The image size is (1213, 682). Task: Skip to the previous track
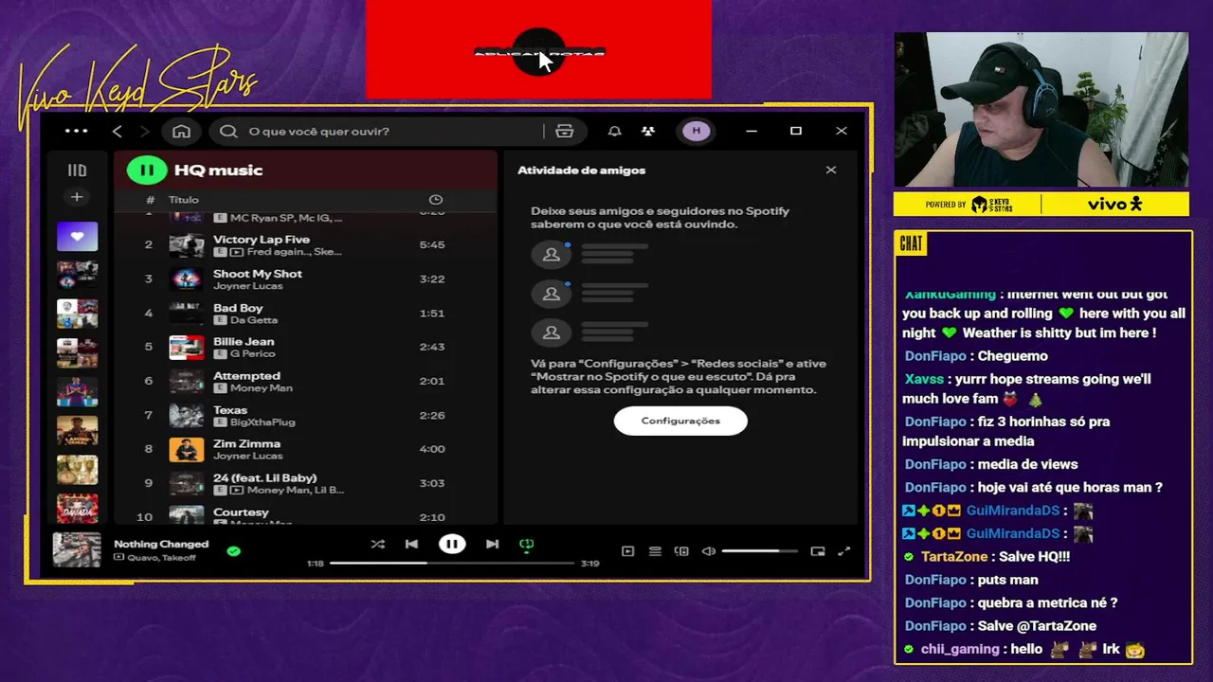411,544
